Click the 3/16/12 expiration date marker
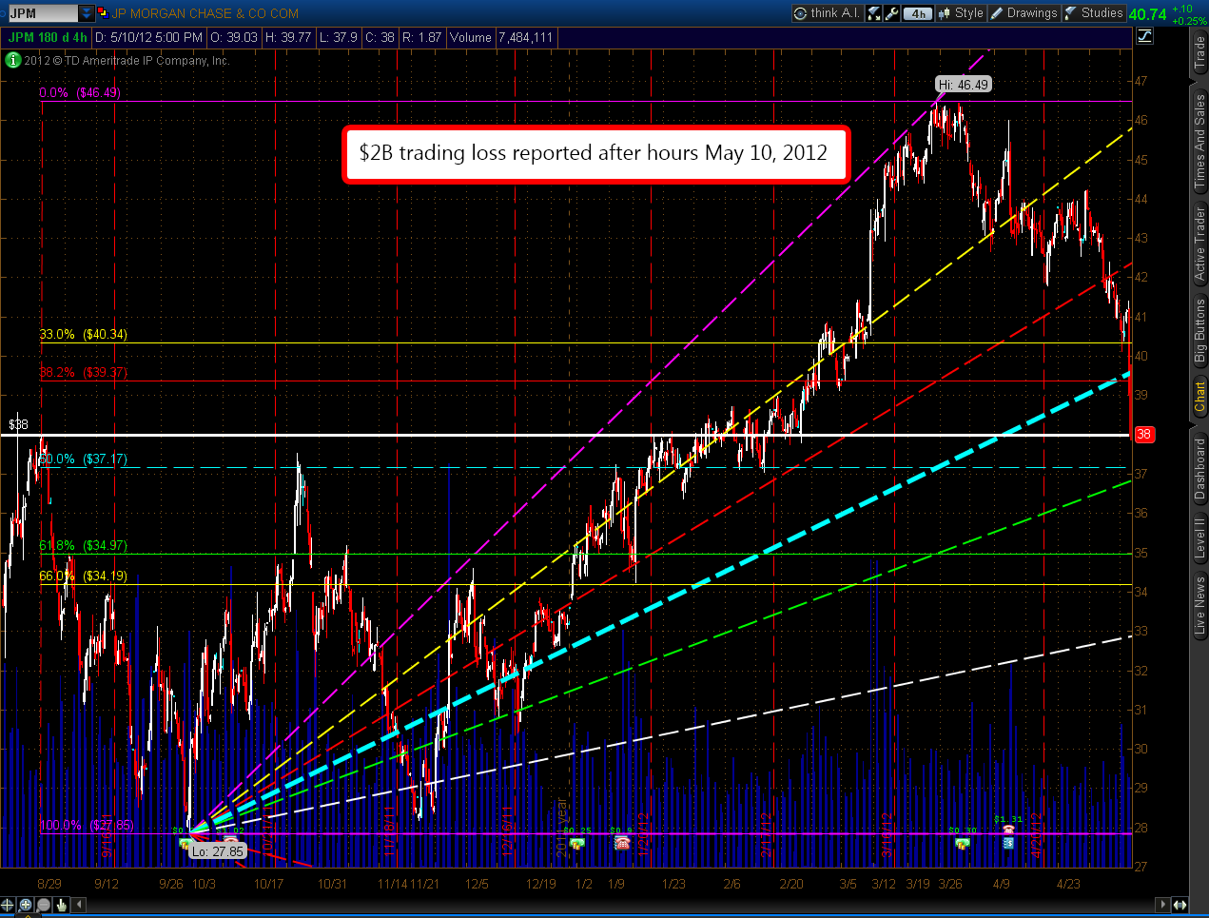Viewport: 1209px width, 918px height. click(887, 834)
